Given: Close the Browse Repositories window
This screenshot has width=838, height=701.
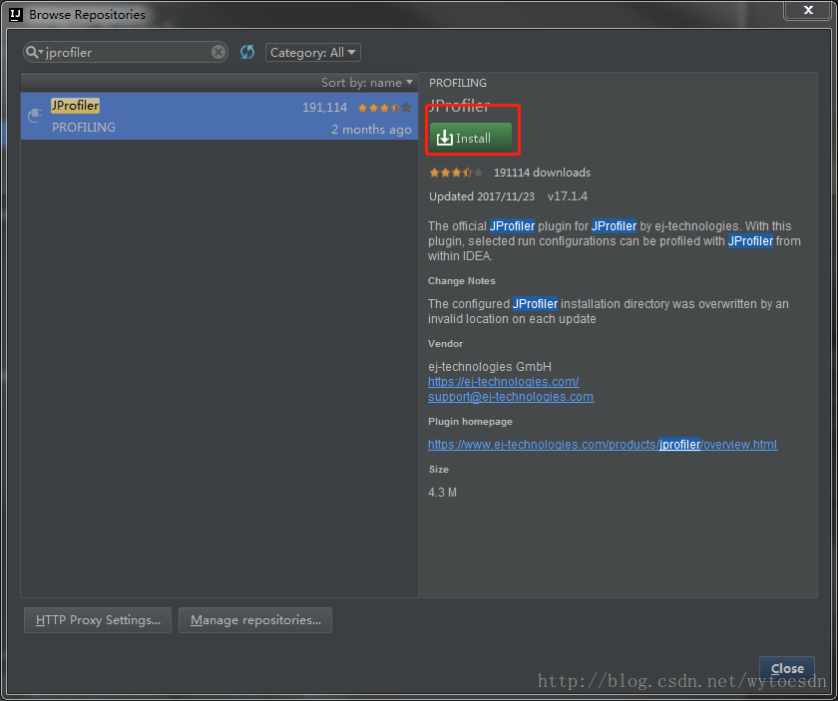Looking at the screenshot, I should click(807, 10).
